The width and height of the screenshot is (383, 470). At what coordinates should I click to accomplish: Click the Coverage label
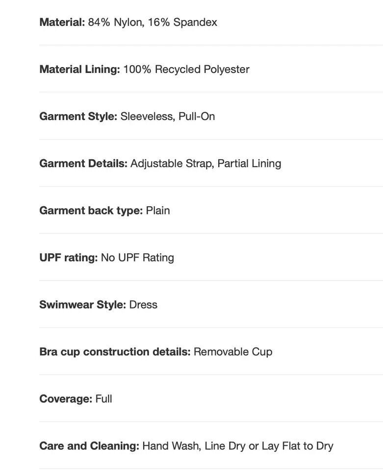[x=66, y=399]
